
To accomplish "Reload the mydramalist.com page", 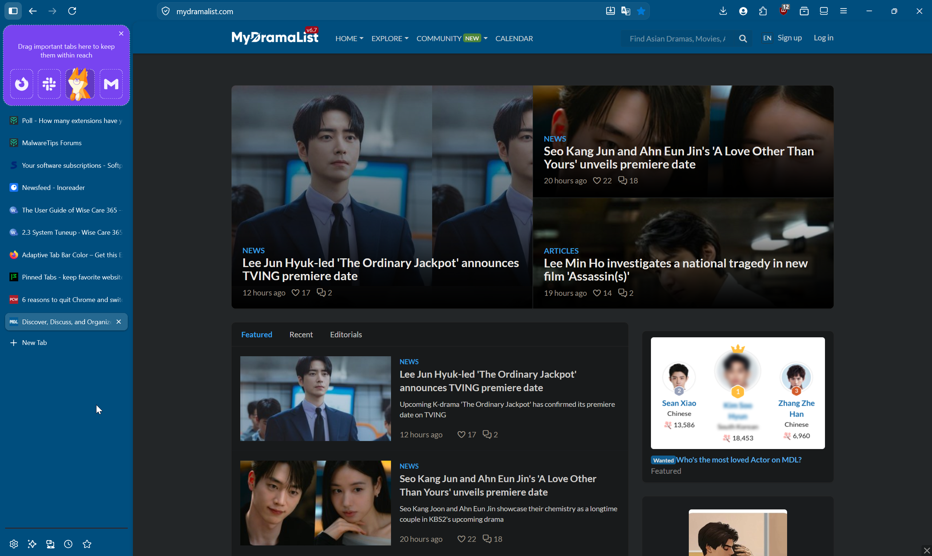I will pyautogui.click(x=72, y=11).
